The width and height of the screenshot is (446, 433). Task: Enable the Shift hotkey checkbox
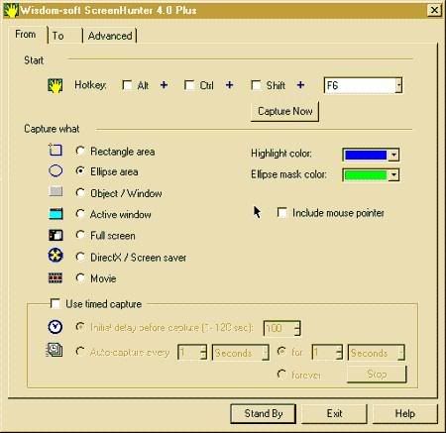256,85
